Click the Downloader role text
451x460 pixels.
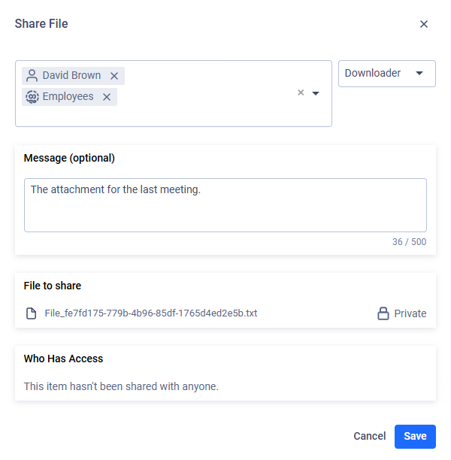click(372, 73)
